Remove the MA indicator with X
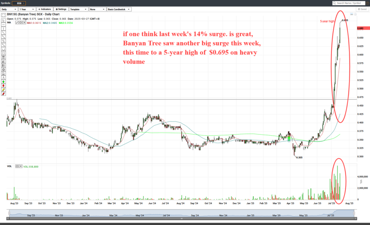 click(x=24, y=23)
